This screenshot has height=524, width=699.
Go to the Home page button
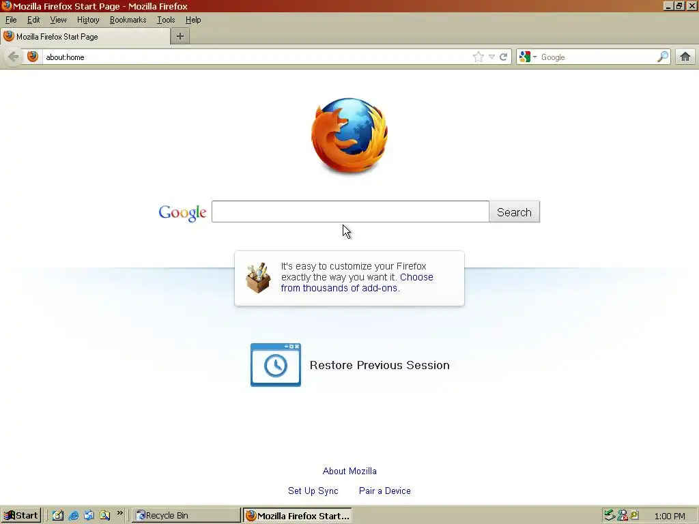click(685, 57)
